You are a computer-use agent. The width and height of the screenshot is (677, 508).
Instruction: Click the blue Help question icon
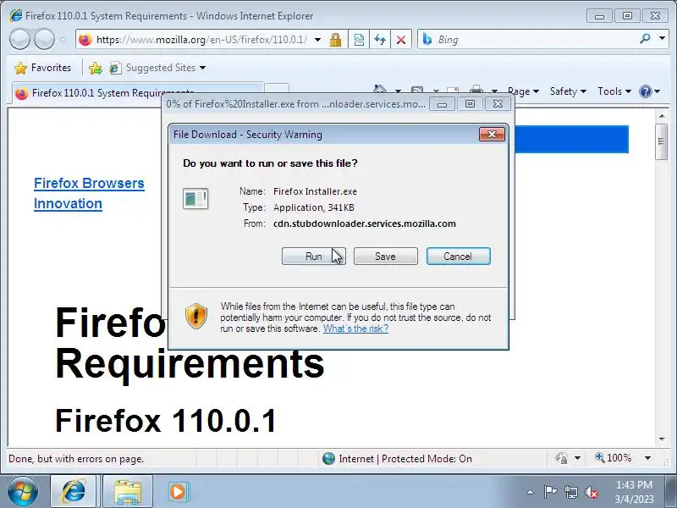click(x=646, y=91)
